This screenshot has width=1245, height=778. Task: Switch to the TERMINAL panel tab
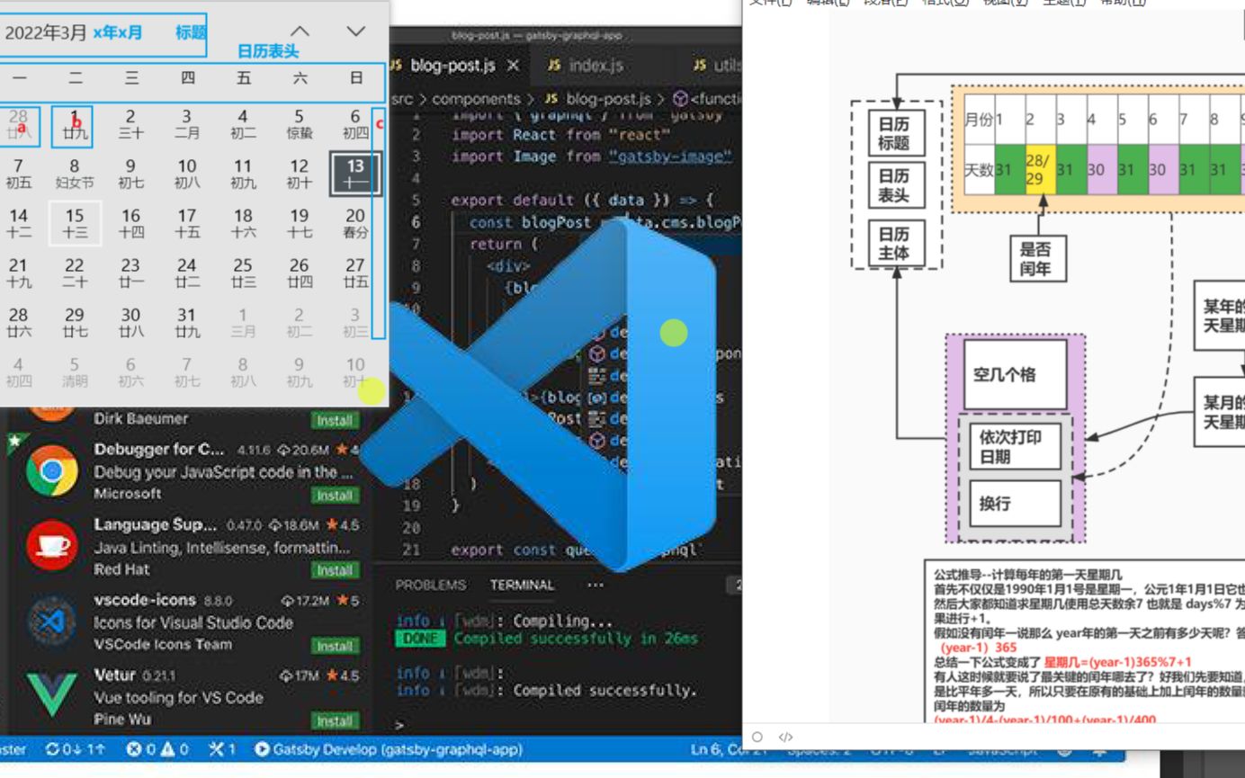point(522,585)
